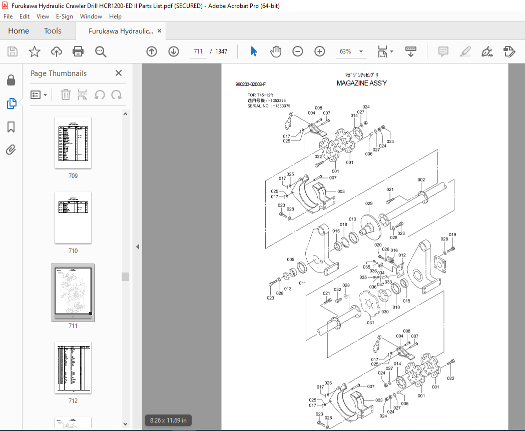Open the E-Sign menu
This screenshot has height=431, width=525.
64,16
